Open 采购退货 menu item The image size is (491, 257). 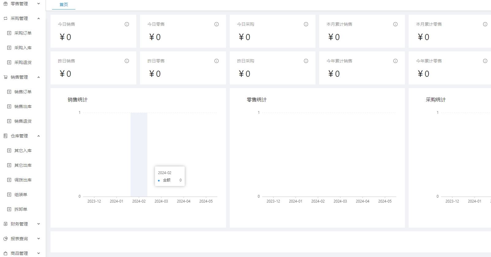[23, 62]
